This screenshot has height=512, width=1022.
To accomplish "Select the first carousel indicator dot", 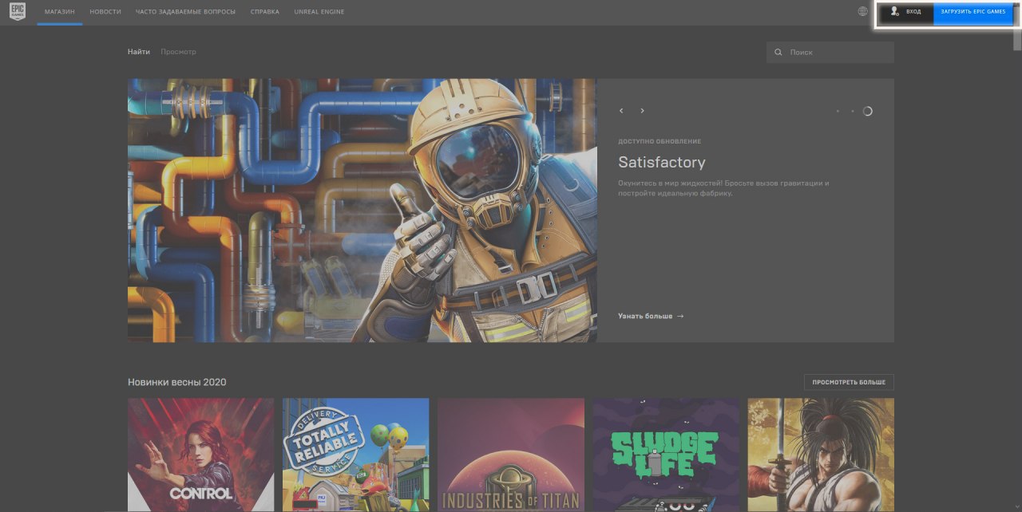I will [838, 111].
